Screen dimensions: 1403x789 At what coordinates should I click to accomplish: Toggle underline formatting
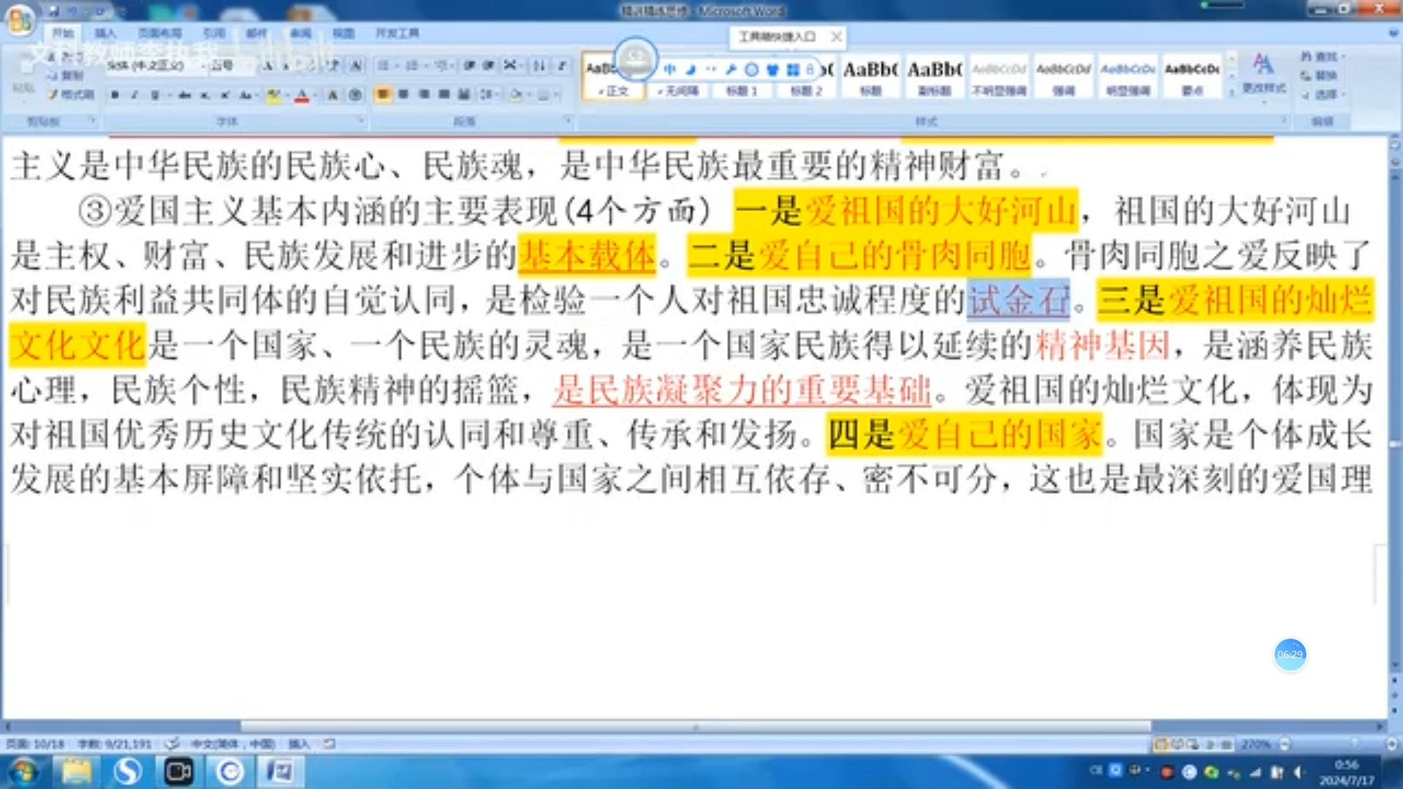click(x=155, y=95)
